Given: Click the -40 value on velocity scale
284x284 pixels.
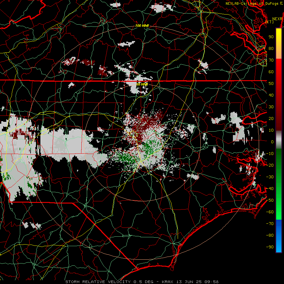Looking at the screenshot, I should point(270,189).
